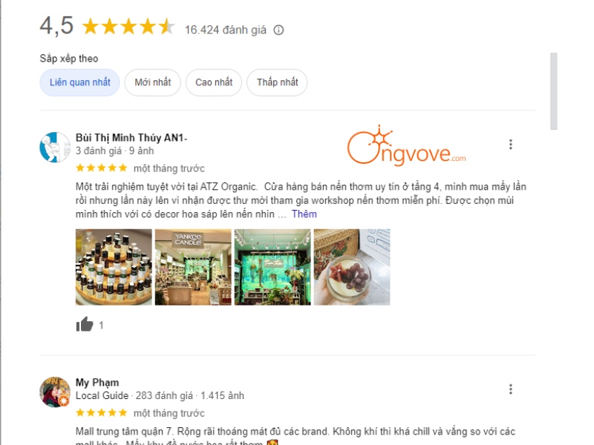The height and width of the screenshot is (445, 594).
Task: View the Yankee Candle store photo
Action: (193, 267)
